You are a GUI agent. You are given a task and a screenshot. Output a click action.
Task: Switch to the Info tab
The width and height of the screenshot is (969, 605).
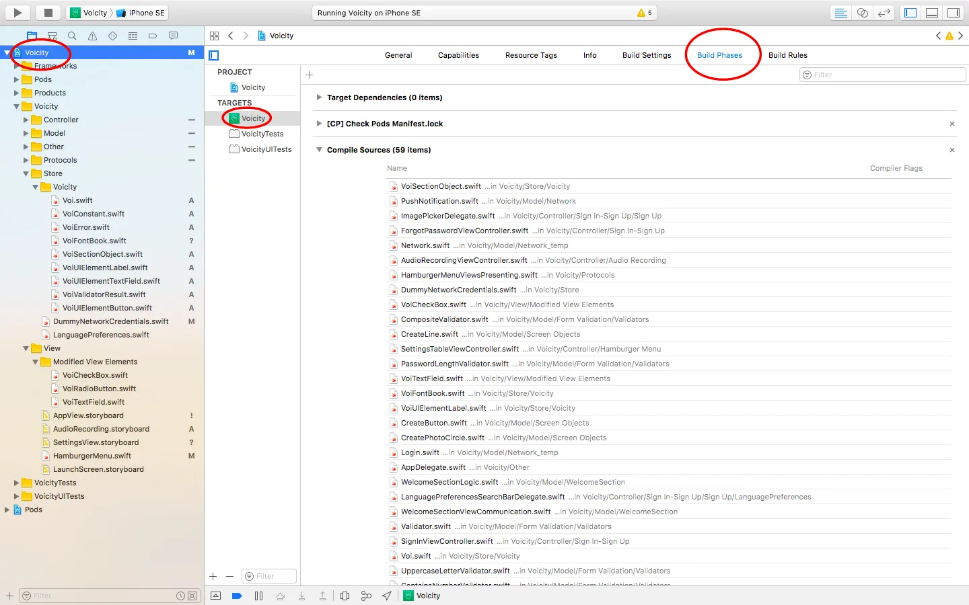[589, 55]
